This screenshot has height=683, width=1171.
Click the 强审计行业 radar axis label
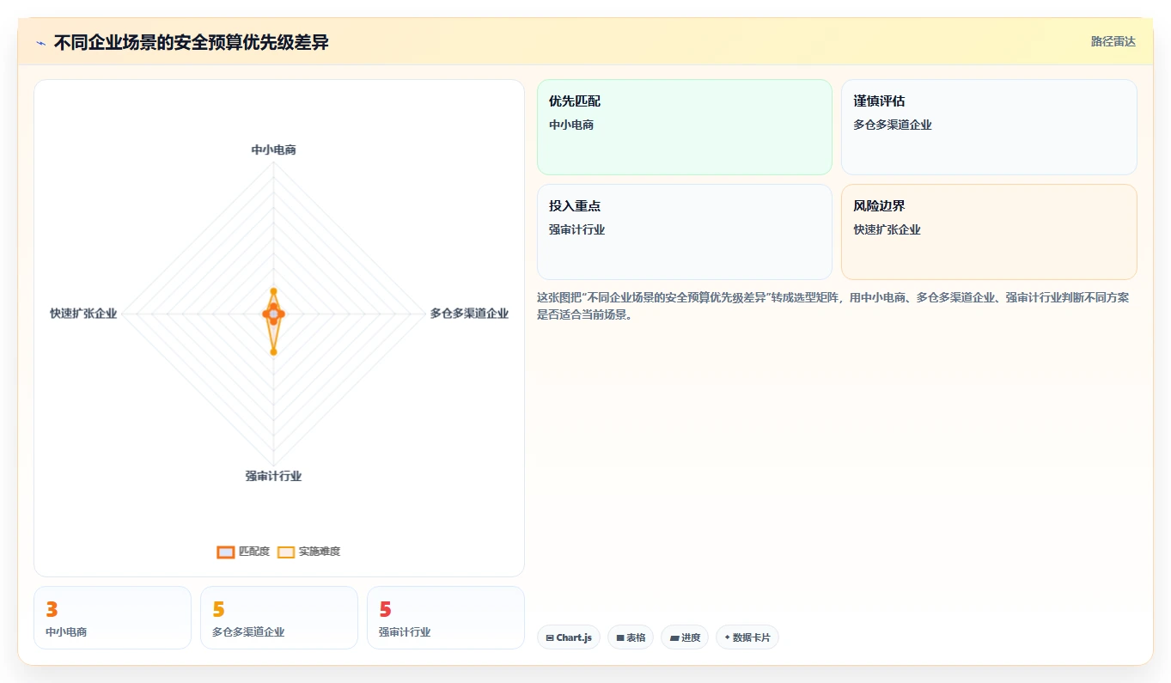pos(273,476)
